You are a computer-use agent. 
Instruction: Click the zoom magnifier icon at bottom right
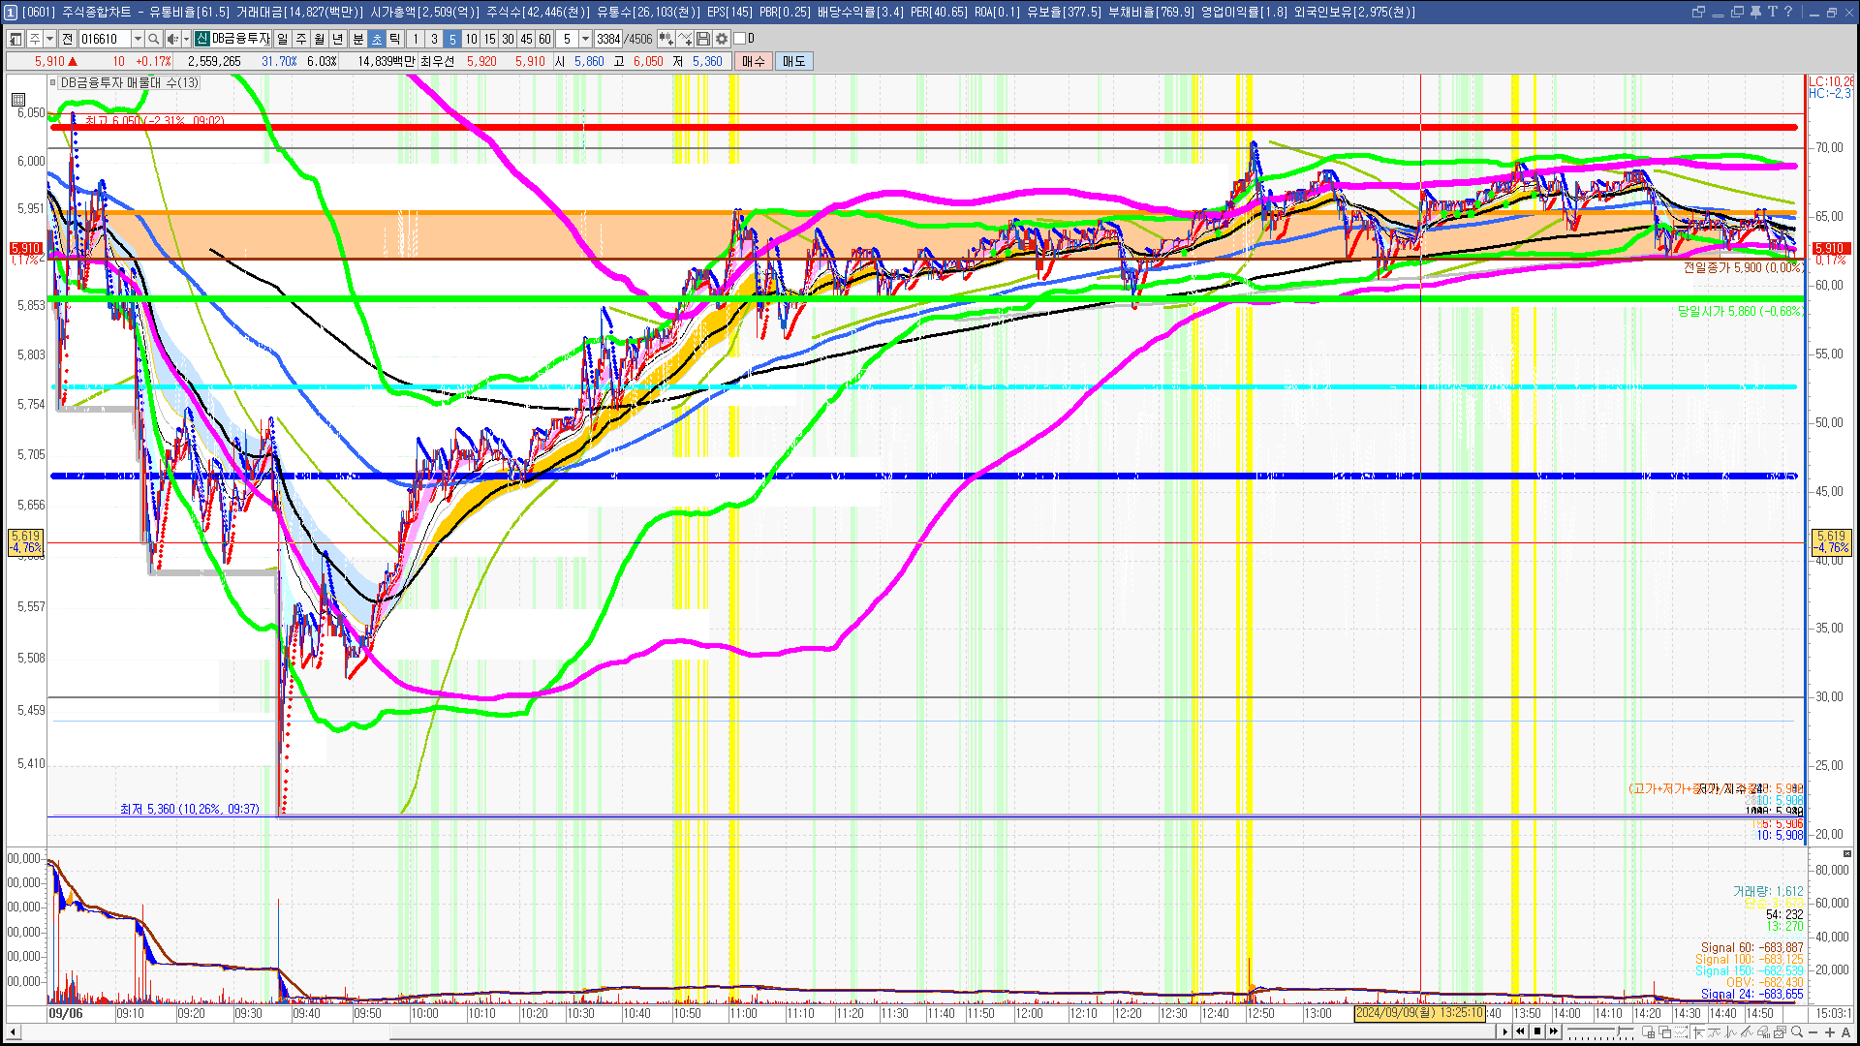coord(1797,1032)
